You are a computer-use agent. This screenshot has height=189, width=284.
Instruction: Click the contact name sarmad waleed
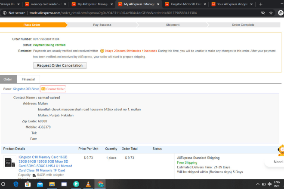pos(49,98)
